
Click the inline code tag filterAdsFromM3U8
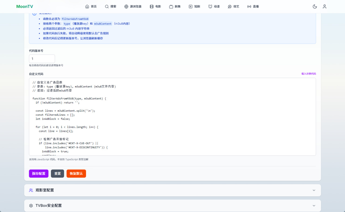75,19
